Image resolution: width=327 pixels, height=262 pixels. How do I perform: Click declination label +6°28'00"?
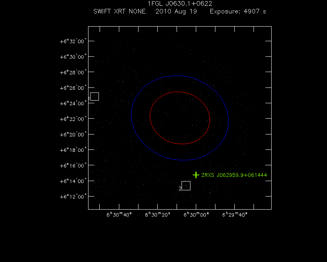(x=73, y=72)
